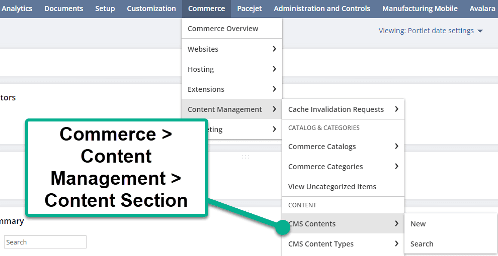
Task: Focus the Search input field
Action: [45, 242]
